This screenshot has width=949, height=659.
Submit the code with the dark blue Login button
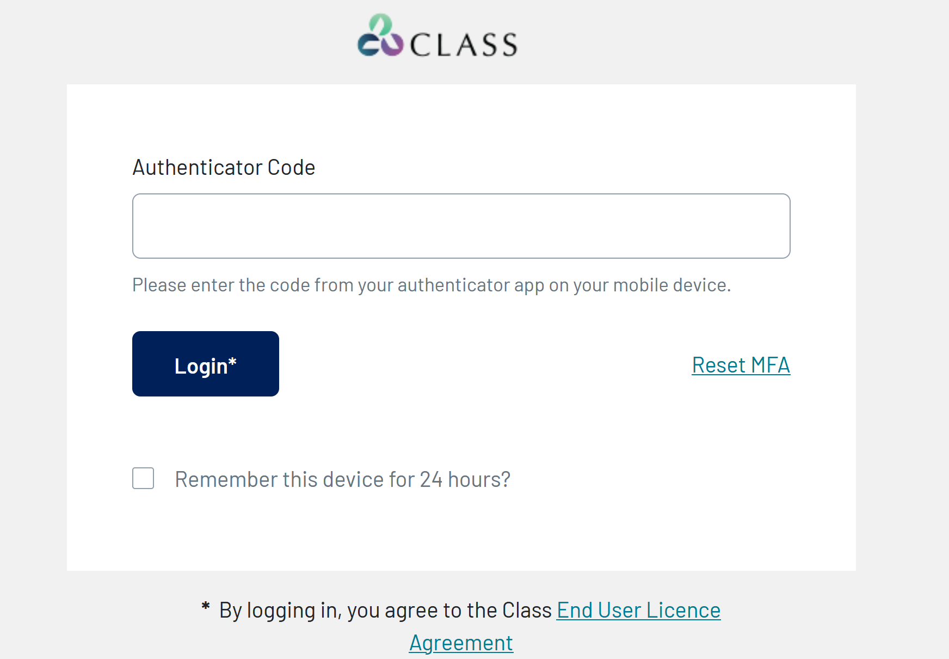tap(206, 364)
